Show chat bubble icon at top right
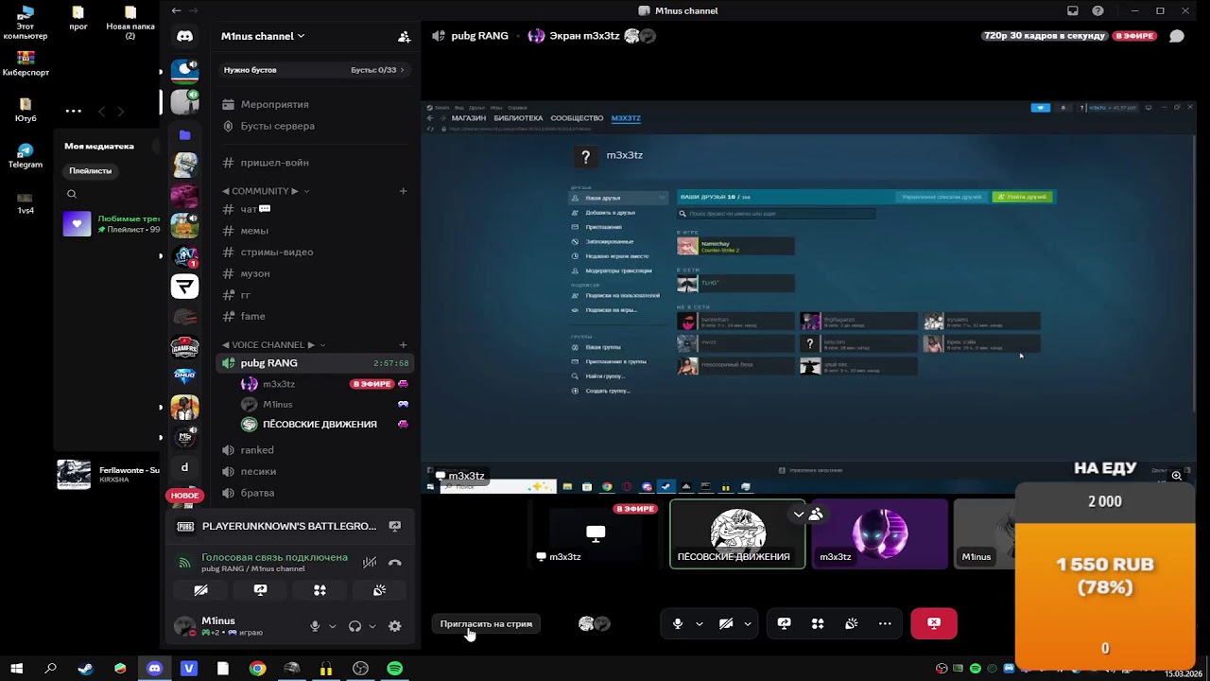The image size is (1210, 681). 1177,36
